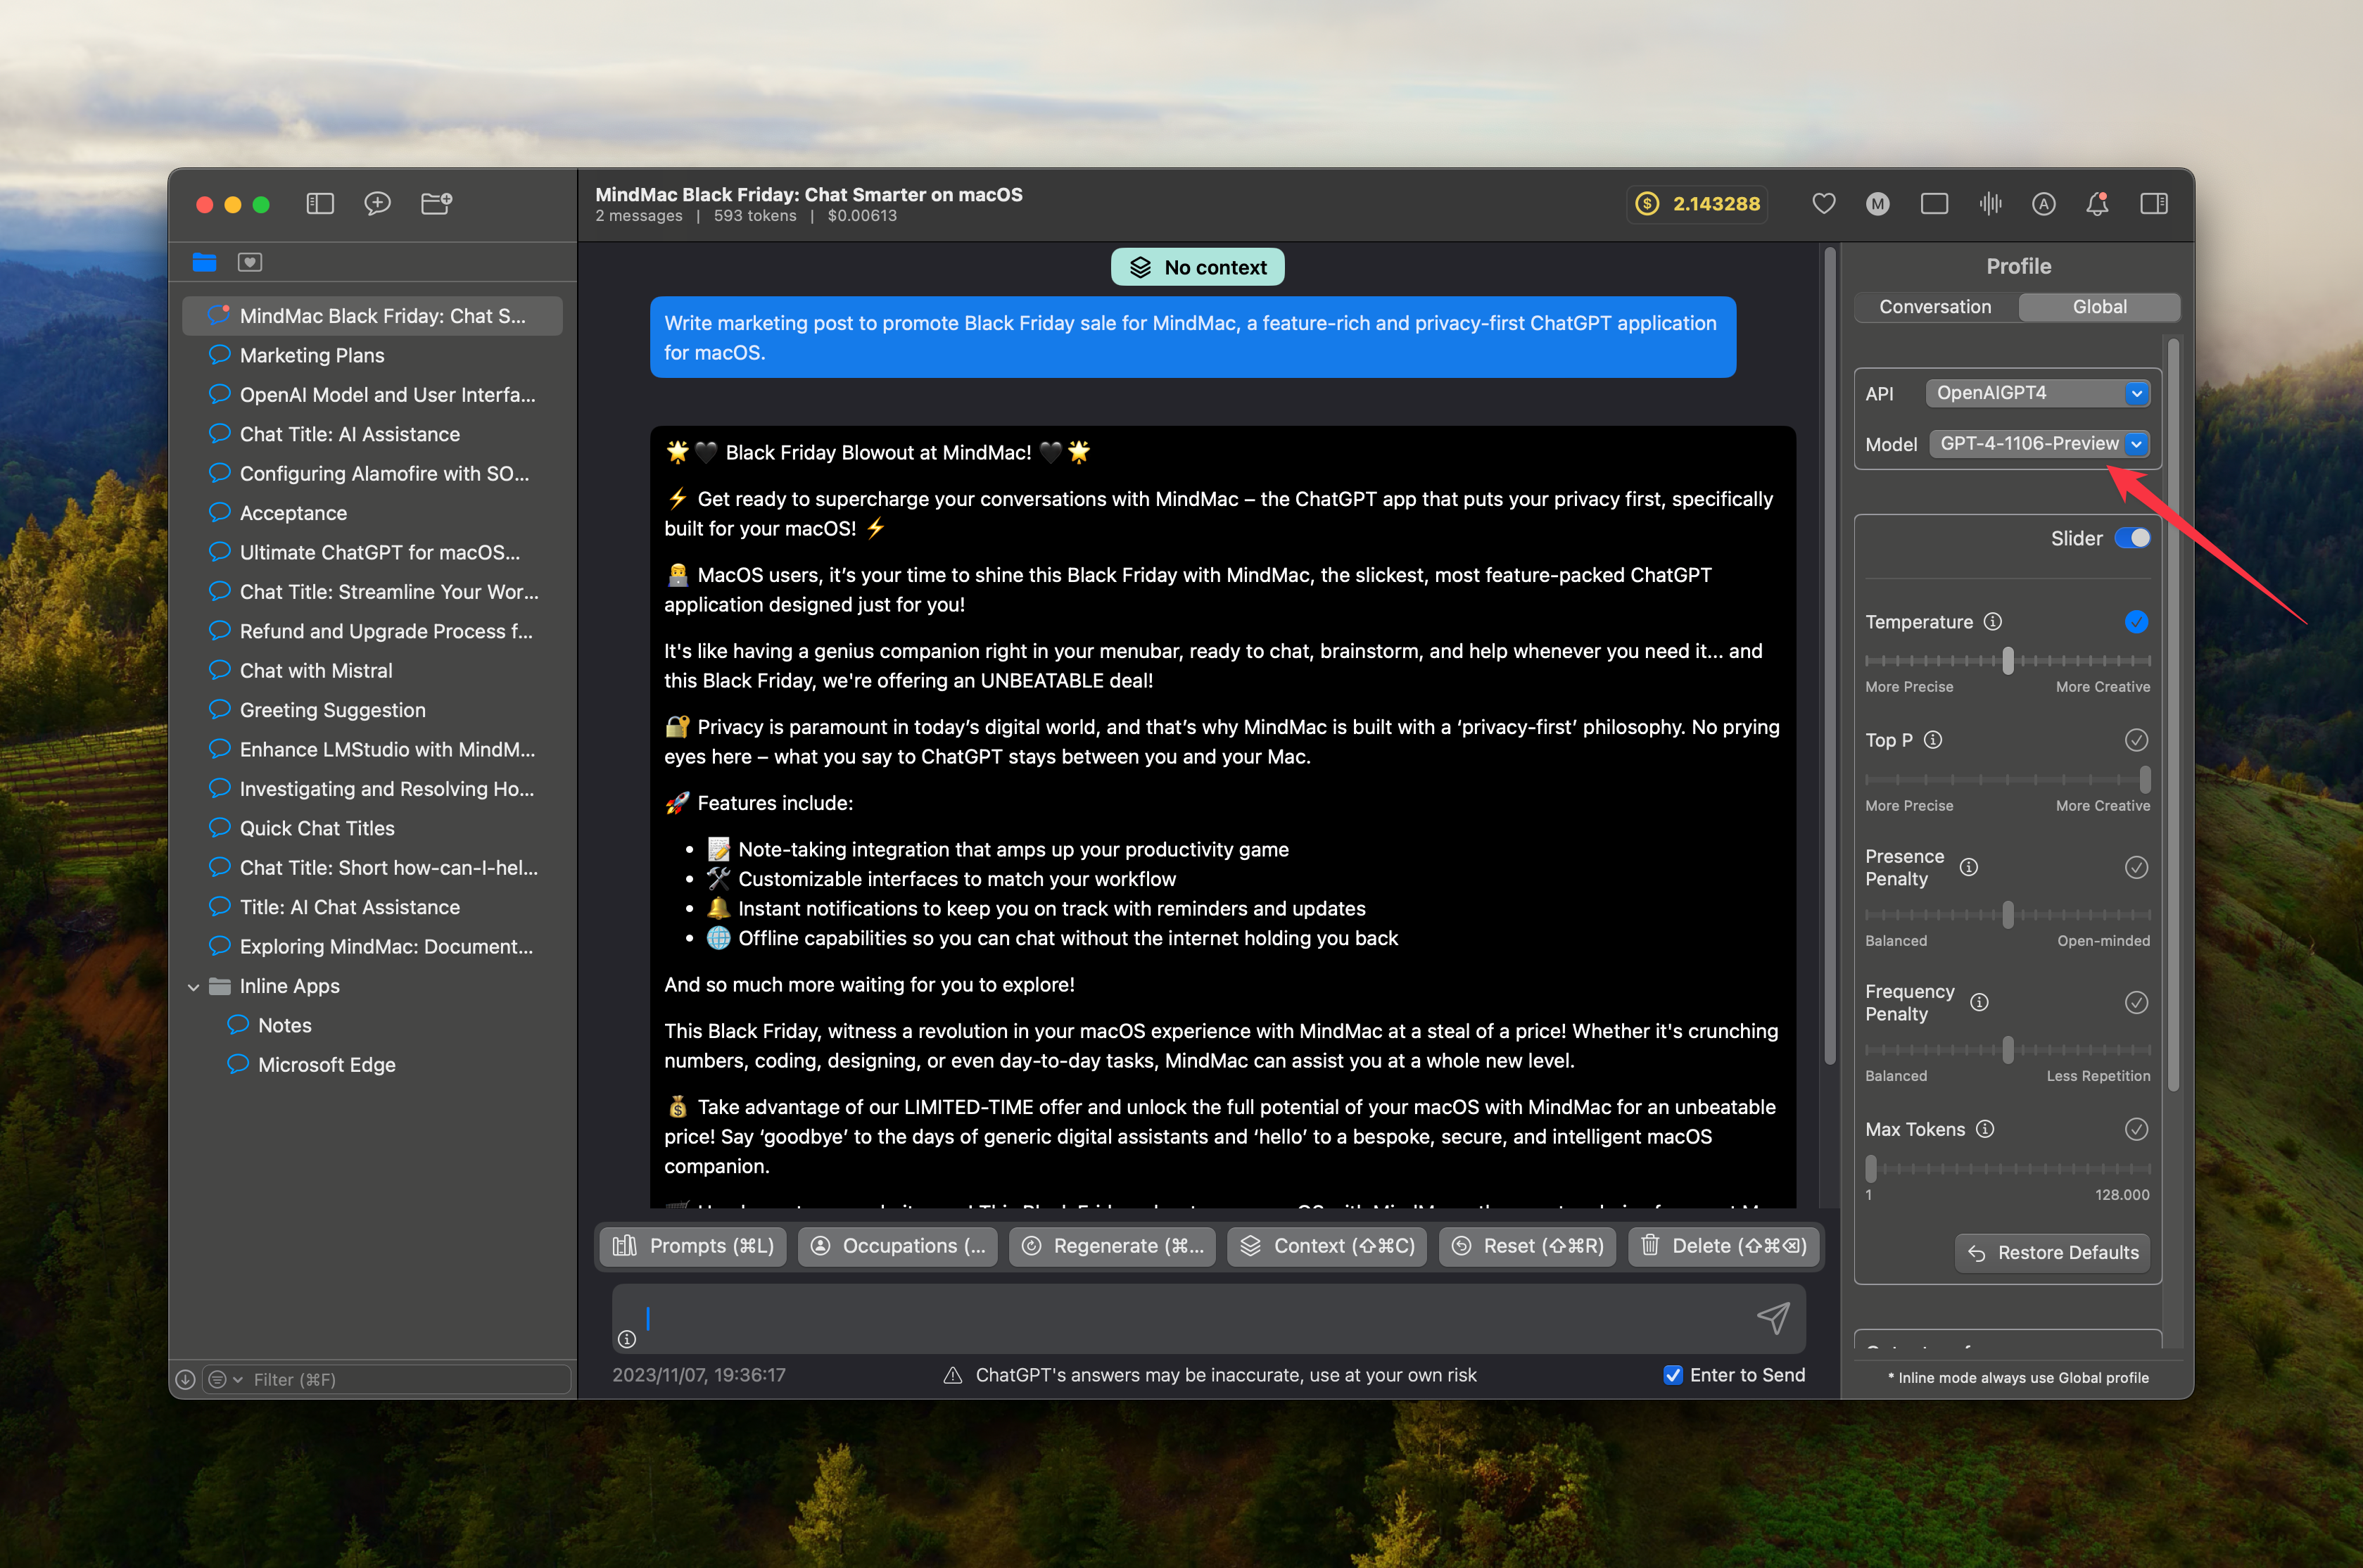
Task: Click Restore Defaults button
Action: (2052, 1253)
